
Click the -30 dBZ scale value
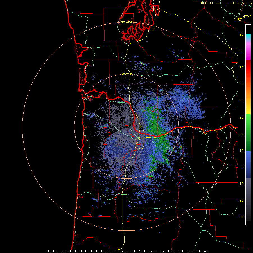[x=240, y=217]
